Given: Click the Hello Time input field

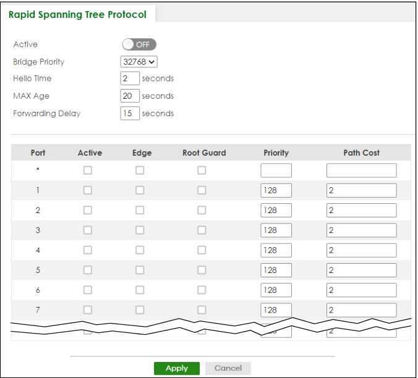Looking at the screenshot, I should (x=130, y=78).
